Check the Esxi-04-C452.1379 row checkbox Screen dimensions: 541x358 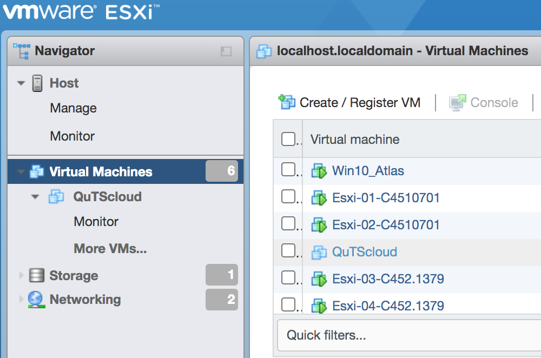(x=288, y=304)
